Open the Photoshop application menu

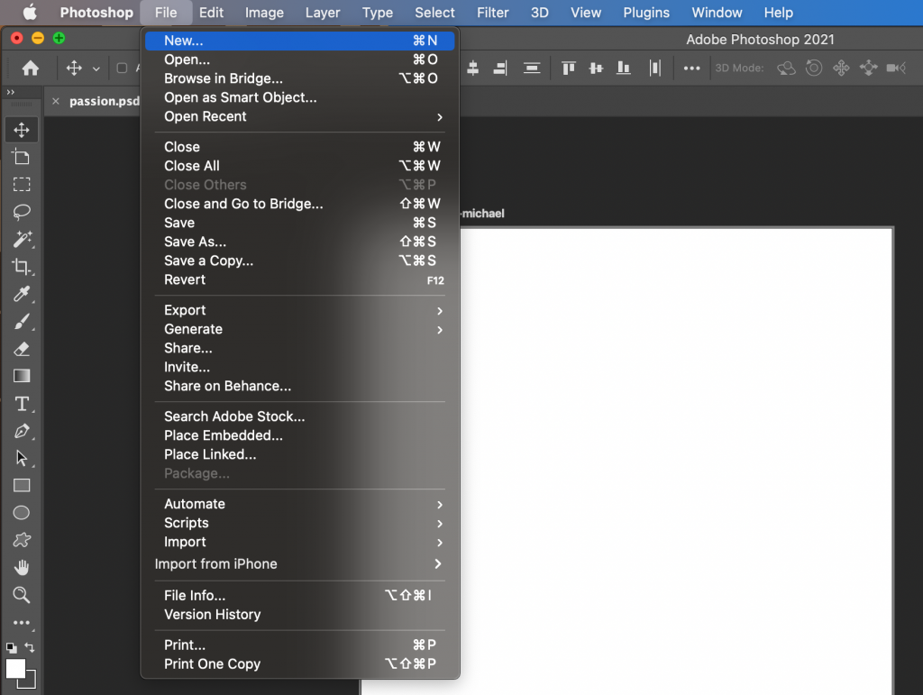click(96, 13)
